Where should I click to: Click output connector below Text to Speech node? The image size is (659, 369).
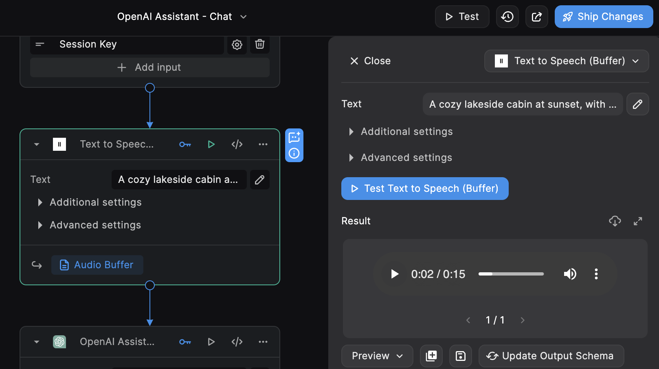click(150, 285)
